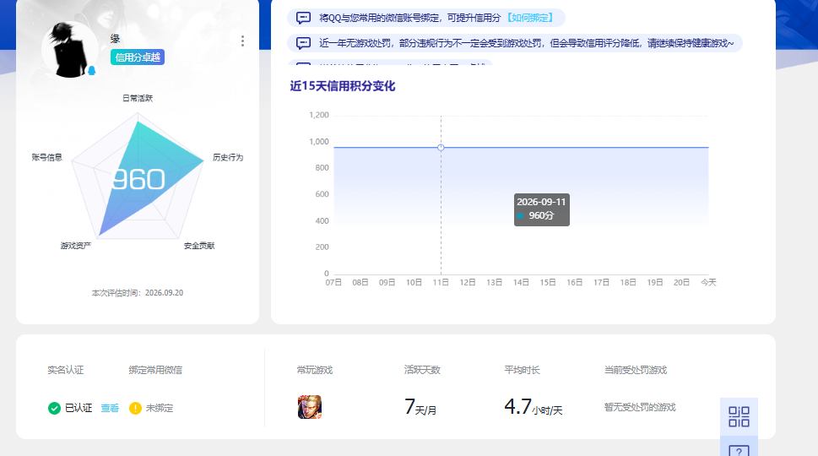This screenshot has width=818, height=456.
Task: Click the 当前受处罚游戏 label
Action: pyautogui.click(x=636, y=370)
